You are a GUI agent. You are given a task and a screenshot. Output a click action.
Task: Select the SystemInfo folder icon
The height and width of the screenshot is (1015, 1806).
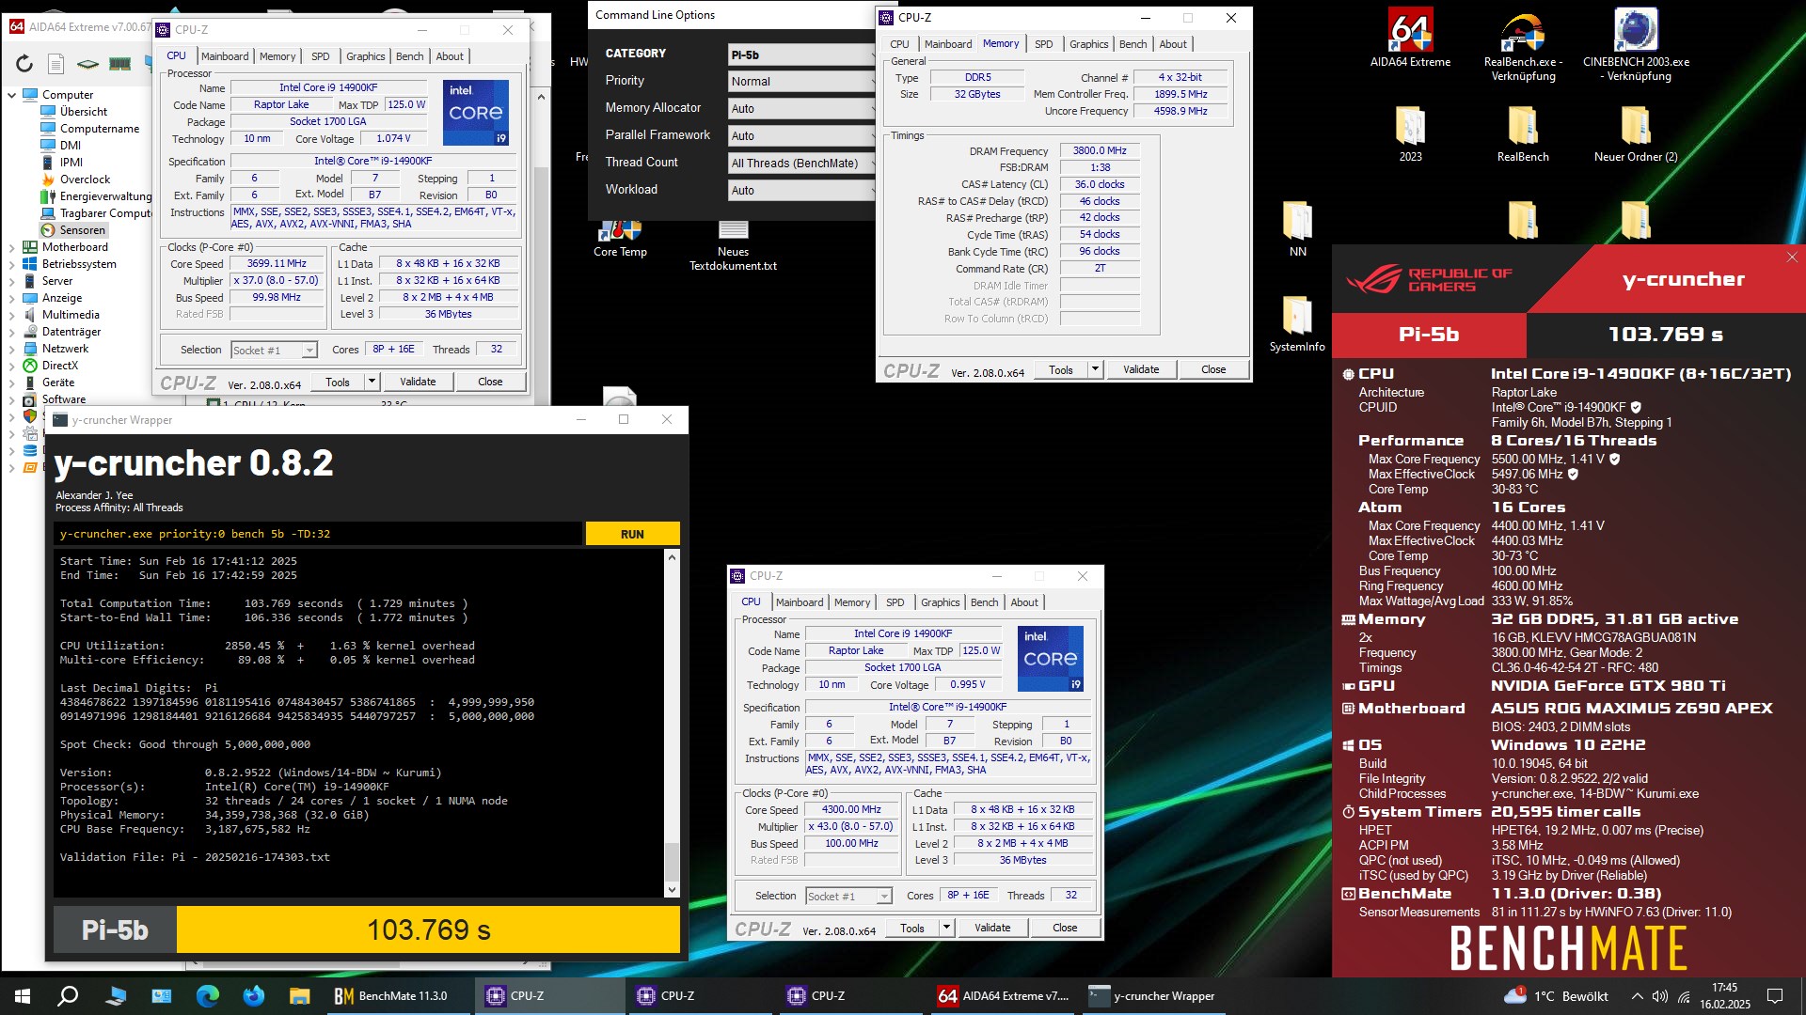(x=1297, y=323)
